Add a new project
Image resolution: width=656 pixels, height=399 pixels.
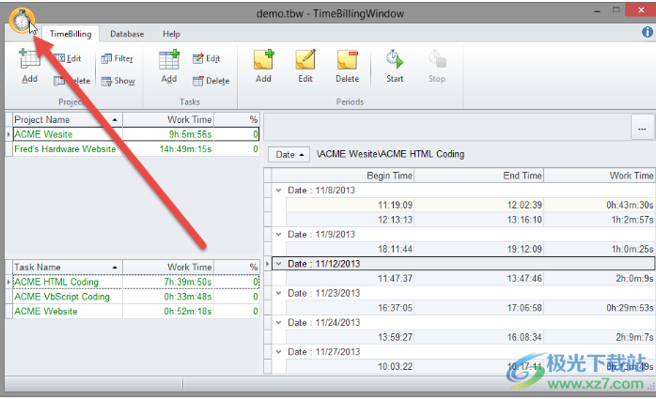pos(30,66)
